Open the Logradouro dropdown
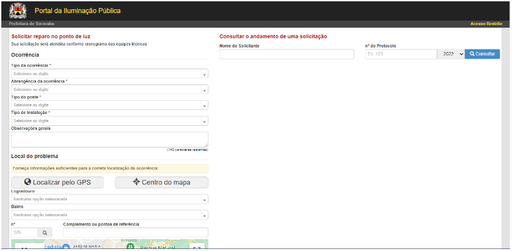This screenshot has height=251, width=512. [x=110, y=199]
